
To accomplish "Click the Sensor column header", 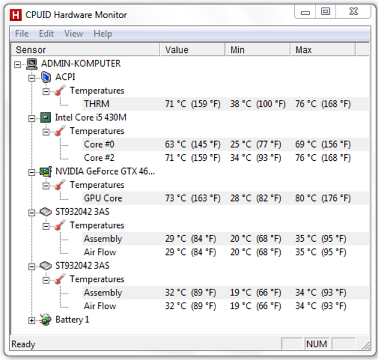I will tap(86, 50).
